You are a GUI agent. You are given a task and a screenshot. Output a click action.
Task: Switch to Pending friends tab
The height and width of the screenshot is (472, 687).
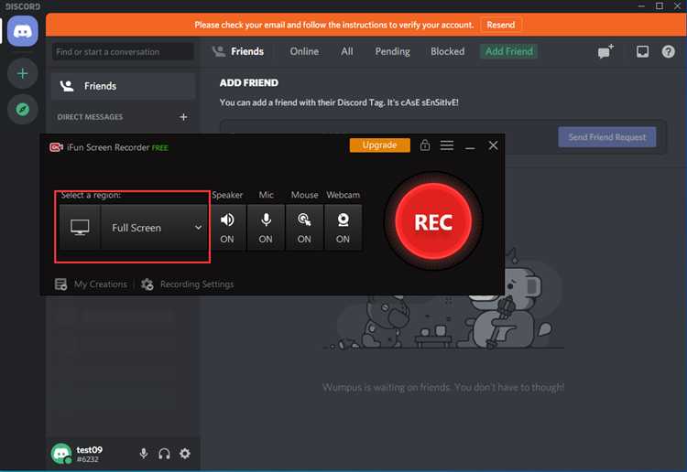pos(392,51)
